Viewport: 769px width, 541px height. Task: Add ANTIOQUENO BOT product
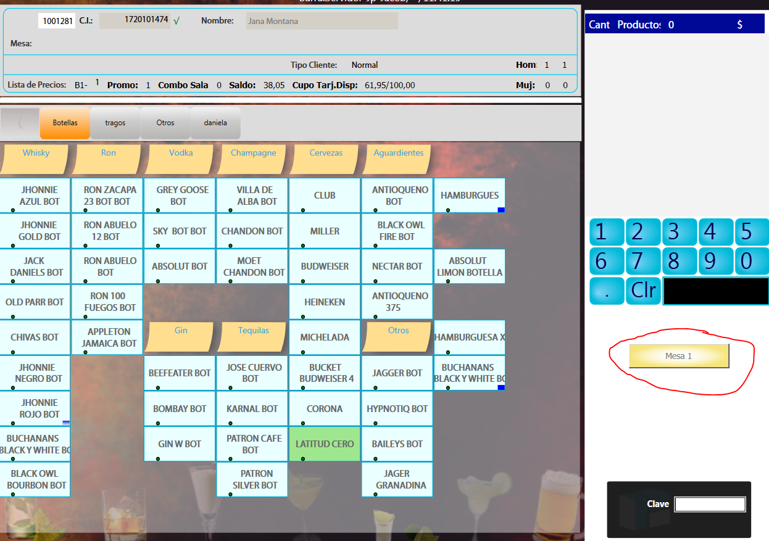pyautogui.click(x=397, y=196)
